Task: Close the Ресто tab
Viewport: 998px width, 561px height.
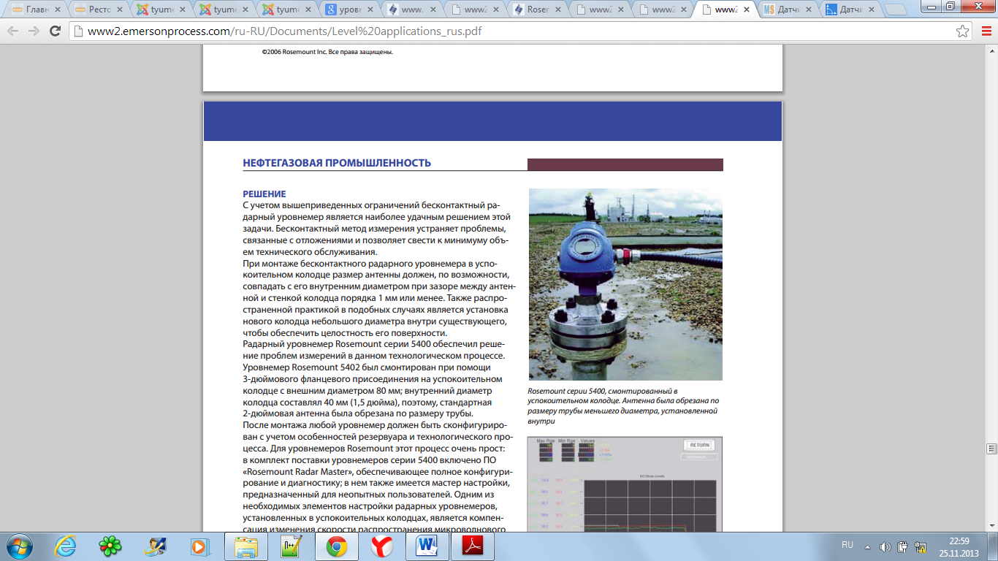Action: tap(120, 10)
